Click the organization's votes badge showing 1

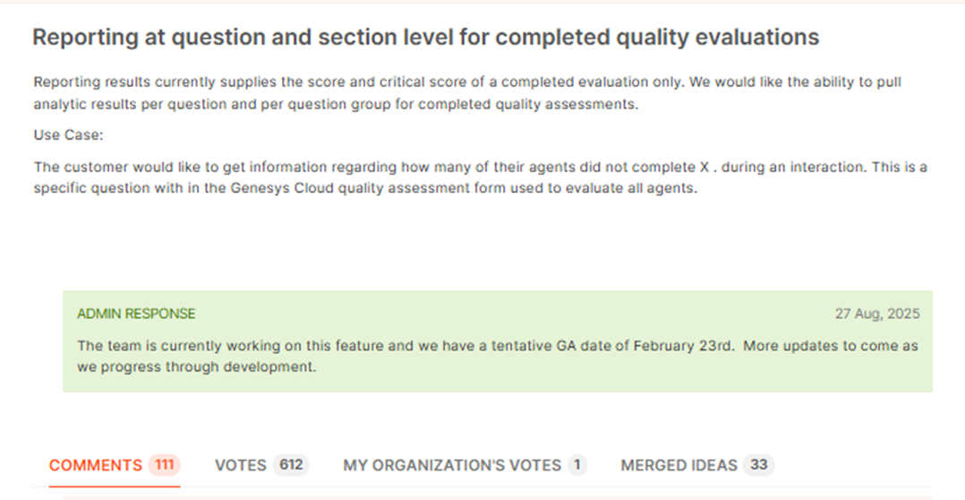pos(577,465)
